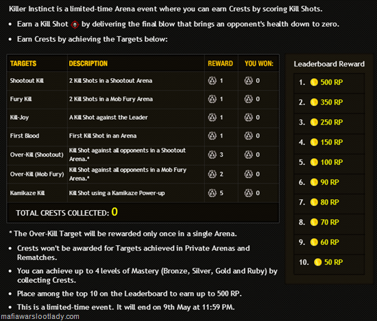The height and width of the screenshot is (321, 377).
Task: Click the Total Crests Collected count
Action: click(x=114, y=212)
